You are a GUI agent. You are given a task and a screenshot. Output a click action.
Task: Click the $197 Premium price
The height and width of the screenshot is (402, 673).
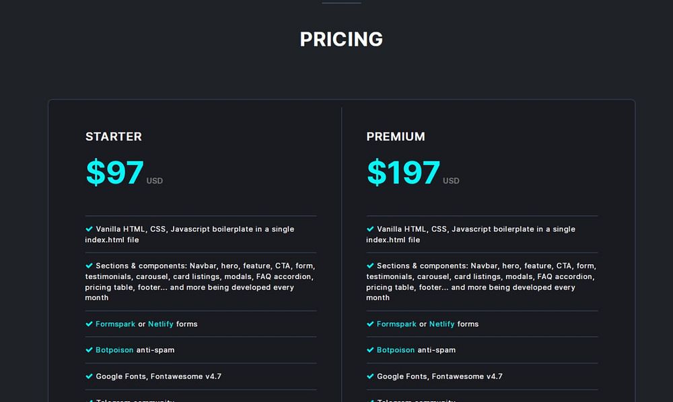tap(403, 173)
